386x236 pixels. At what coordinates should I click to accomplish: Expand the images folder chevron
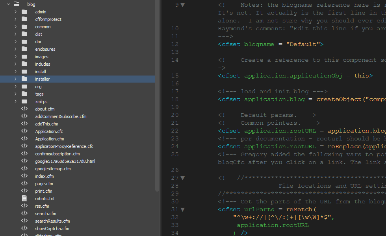point(15,57)
